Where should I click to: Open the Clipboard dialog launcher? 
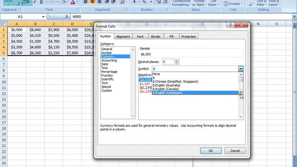tap(20, 9)
